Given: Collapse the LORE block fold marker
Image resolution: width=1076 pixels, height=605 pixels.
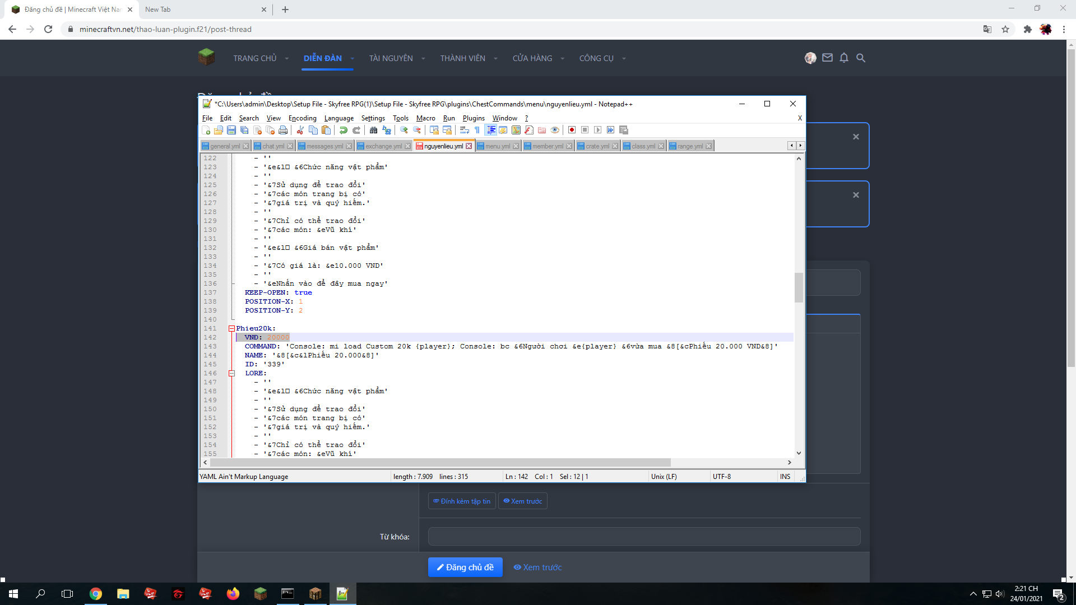Looking at the screenshot, I should click(x=231, y=373).
